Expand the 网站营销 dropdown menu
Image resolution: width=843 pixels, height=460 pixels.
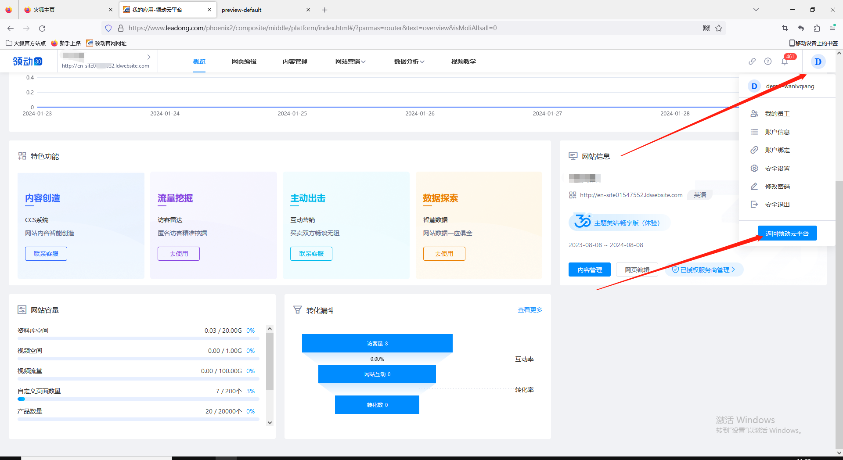(x=350, y=61)
